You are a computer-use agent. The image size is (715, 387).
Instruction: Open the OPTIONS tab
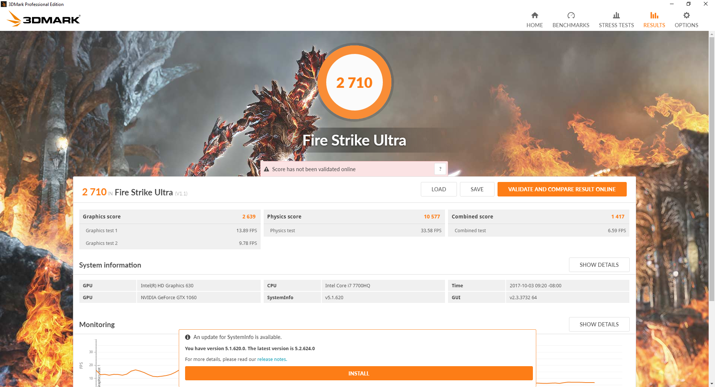click(x=686, y=20)
